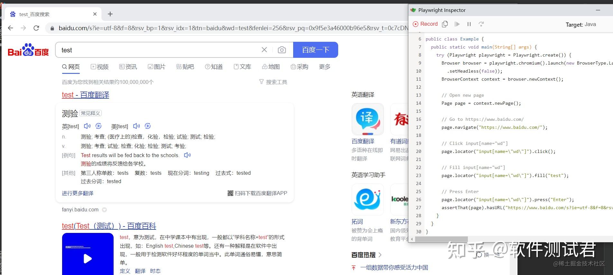Select the test_百度搜索 browser tab
This screenshot has width=613, height=275.
[53, 14]
